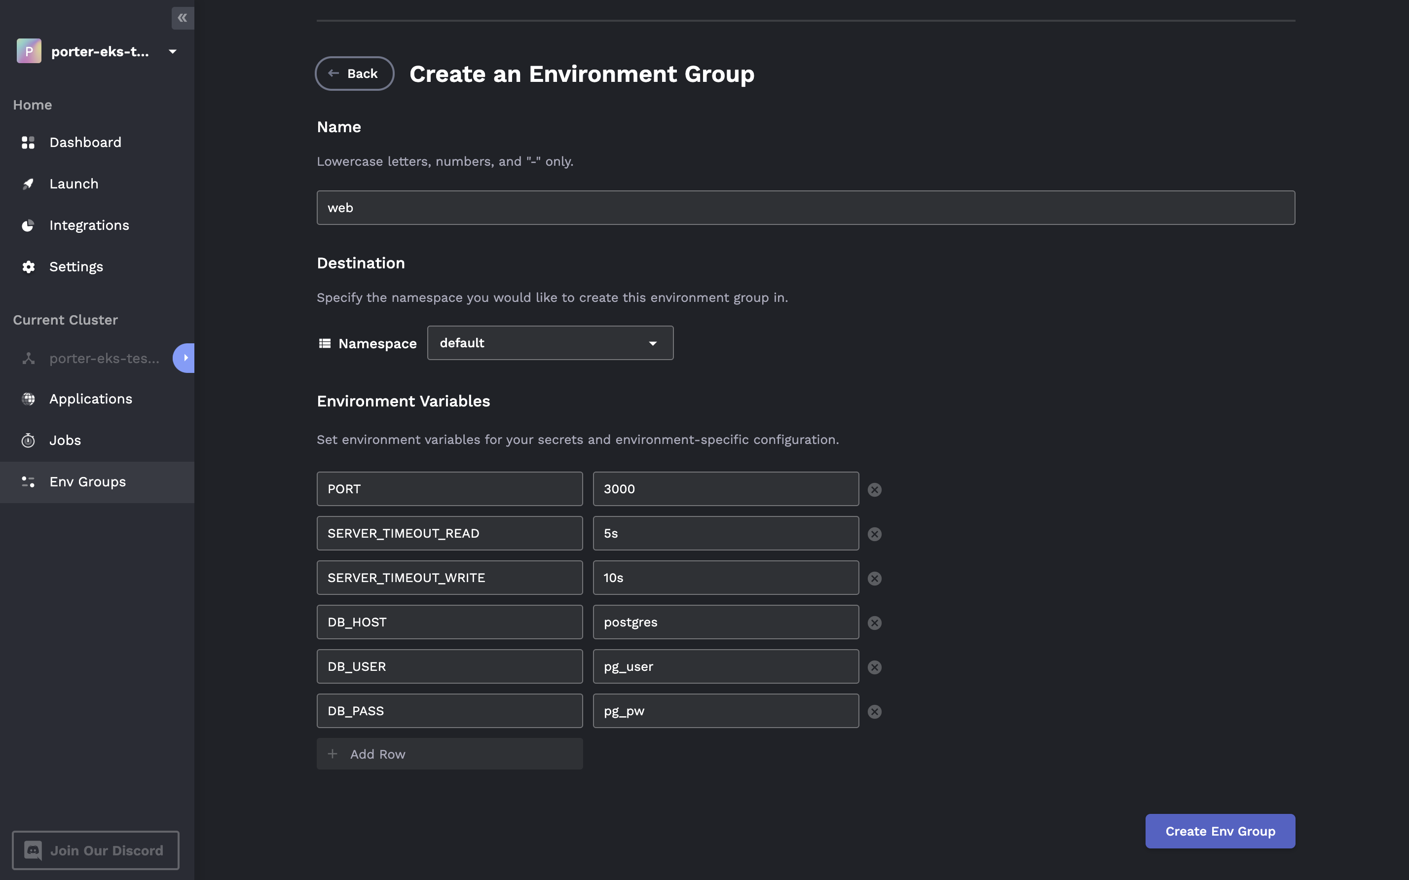Open Dashboard in the sidebar

point(85,143)
